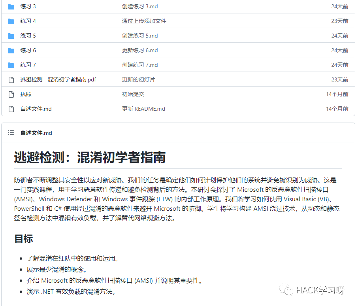Screen dimensions: 356x306
Task: View commit 创建练习 3.md
Action: pyautogui.click(x=140, y=6)
